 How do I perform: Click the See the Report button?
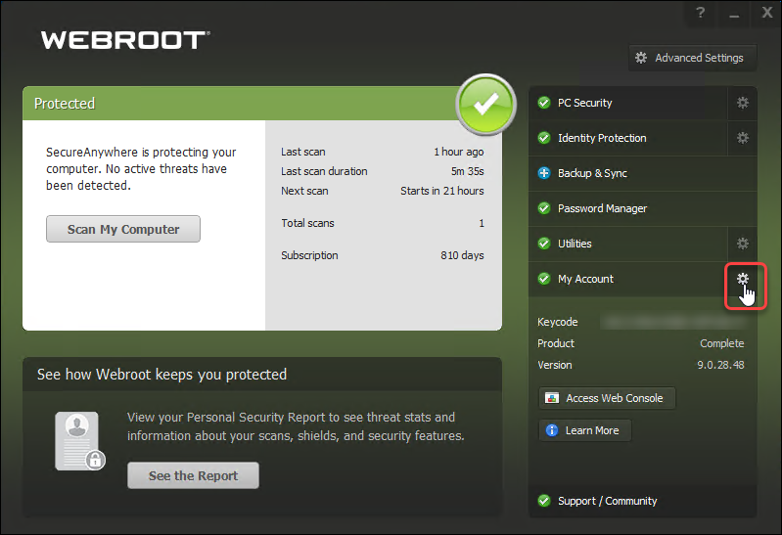pos(193,476)
